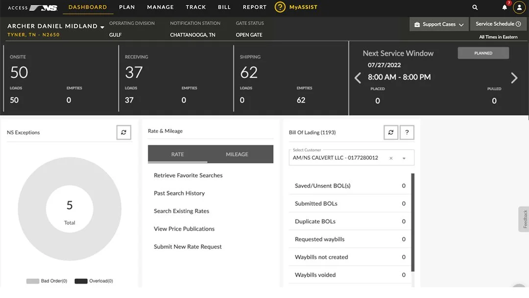Open Submit New Rate Request link

click(x=188, y=247)
